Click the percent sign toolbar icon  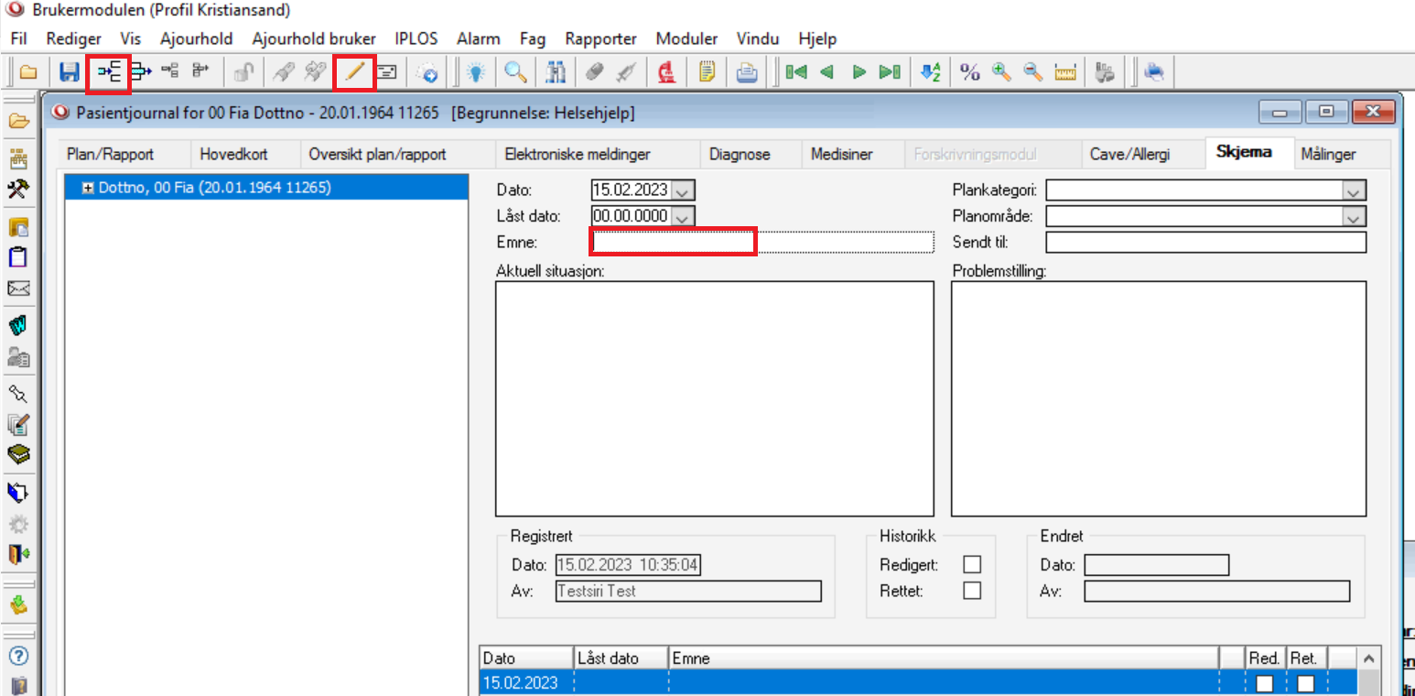coord(970,71)
